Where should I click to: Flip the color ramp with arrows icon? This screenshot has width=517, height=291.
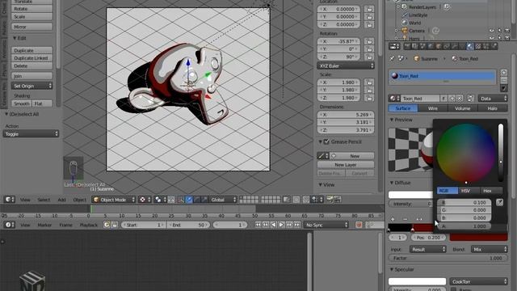pyautogui.click(x=419, y=219)
